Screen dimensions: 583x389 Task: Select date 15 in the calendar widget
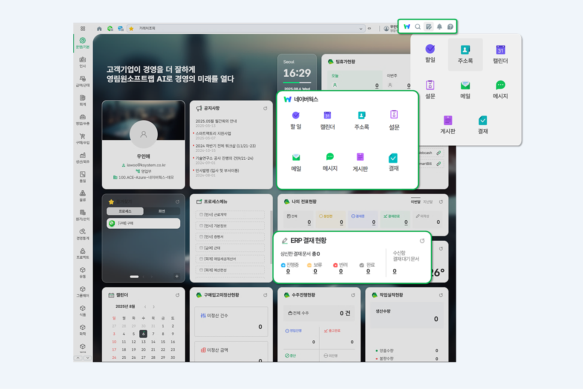coord(163,342)
